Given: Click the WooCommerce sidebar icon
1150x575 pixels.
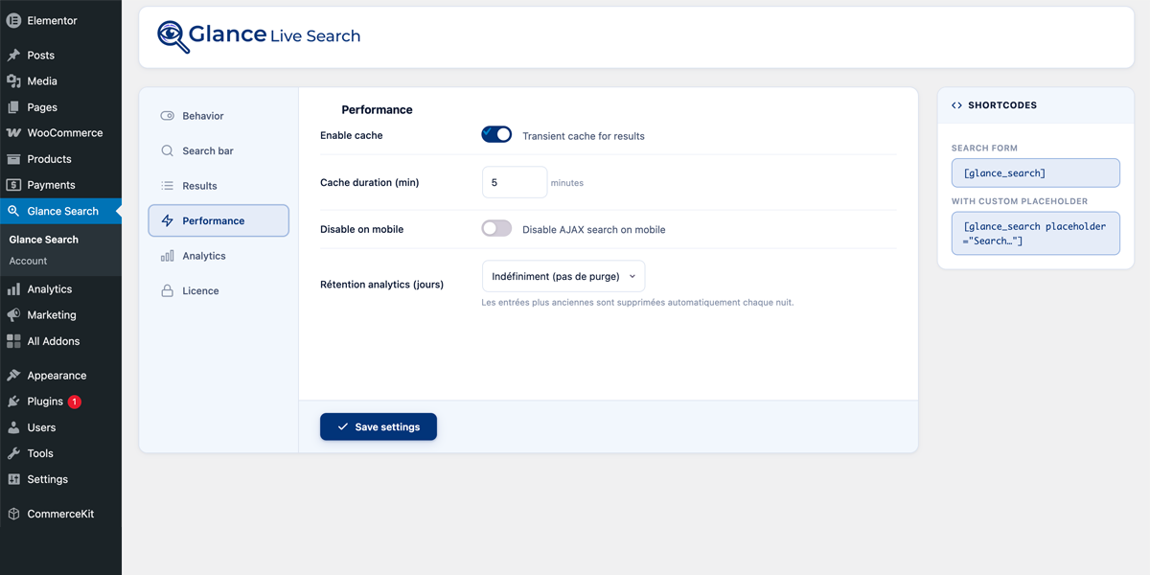Looking at the screenshot, I should pyautogui.click(x=13, y=132).
